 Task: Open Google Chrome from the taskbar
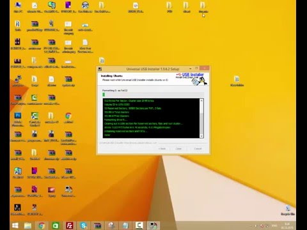42,226
